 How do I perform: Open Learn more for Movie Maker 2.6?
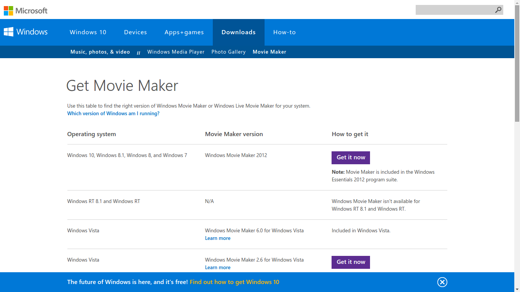point(218,267)
